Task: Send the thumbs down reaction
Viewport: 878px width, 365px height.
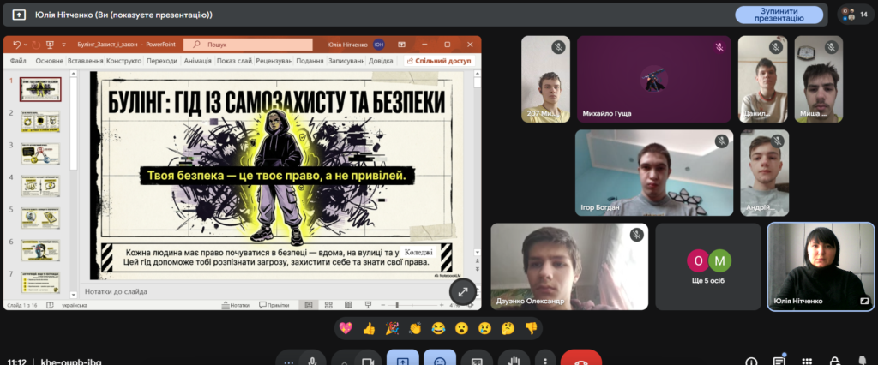Action: 531,327
